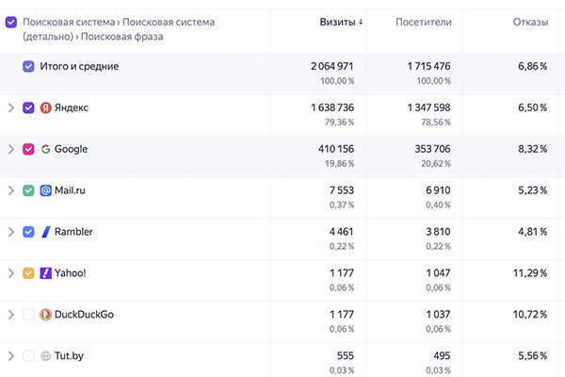This screenshot has height=377, width=565.
Task: Click Tut.by bounce rate 5,56 %
Action: [x=533, y=356]
